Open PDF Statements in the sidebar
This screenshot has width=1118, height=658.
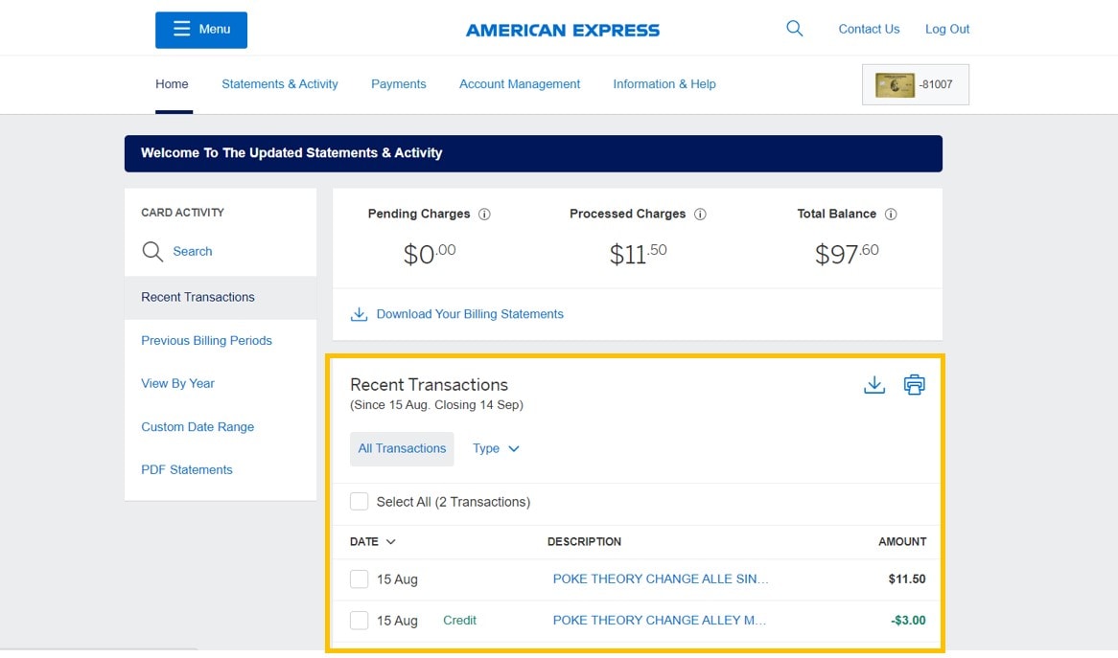coord(187,469)
